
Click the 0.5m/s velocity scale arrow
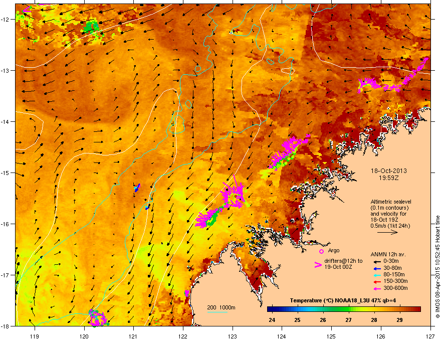(x=387, y=232)
